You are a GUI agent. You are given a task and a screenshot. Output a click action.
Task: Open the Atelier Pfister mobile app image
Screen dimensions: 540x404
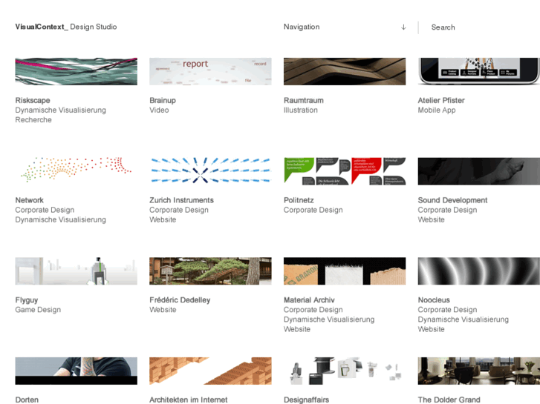478,71
